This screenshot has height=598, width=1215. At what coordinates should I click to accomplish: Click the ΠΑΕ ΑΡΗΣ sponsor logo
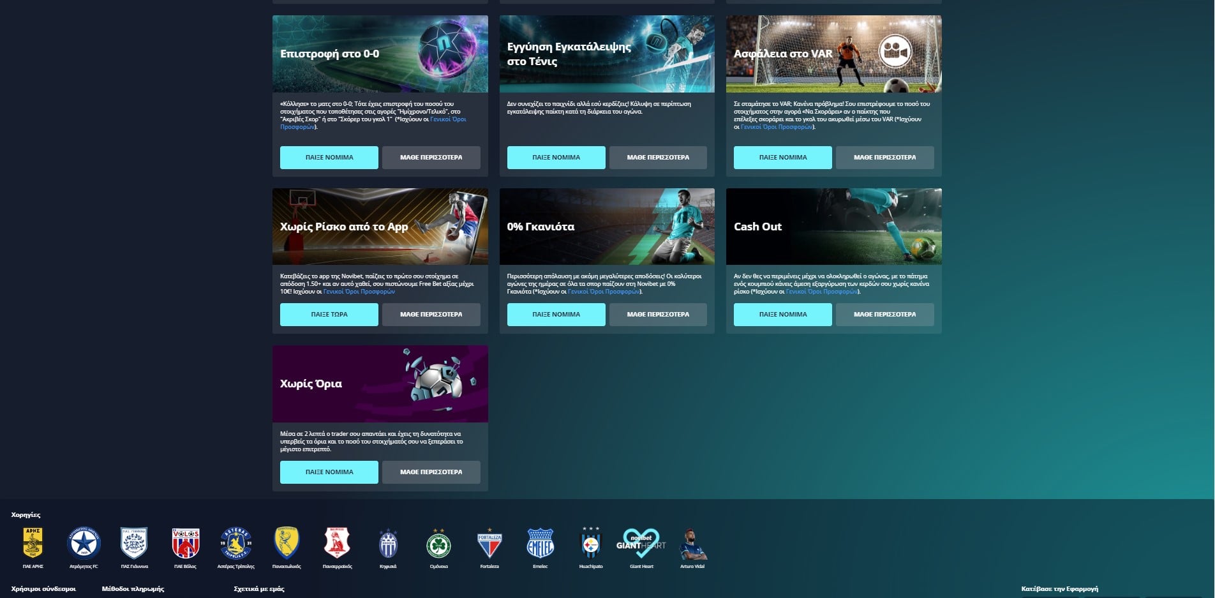tap(33, 543)
